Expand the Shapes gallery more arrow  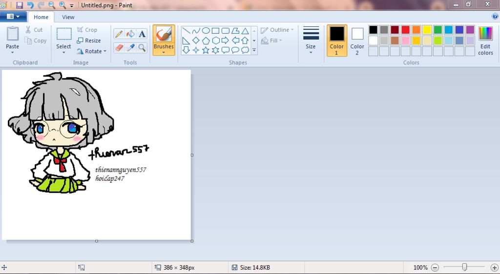tap(254, 50)
